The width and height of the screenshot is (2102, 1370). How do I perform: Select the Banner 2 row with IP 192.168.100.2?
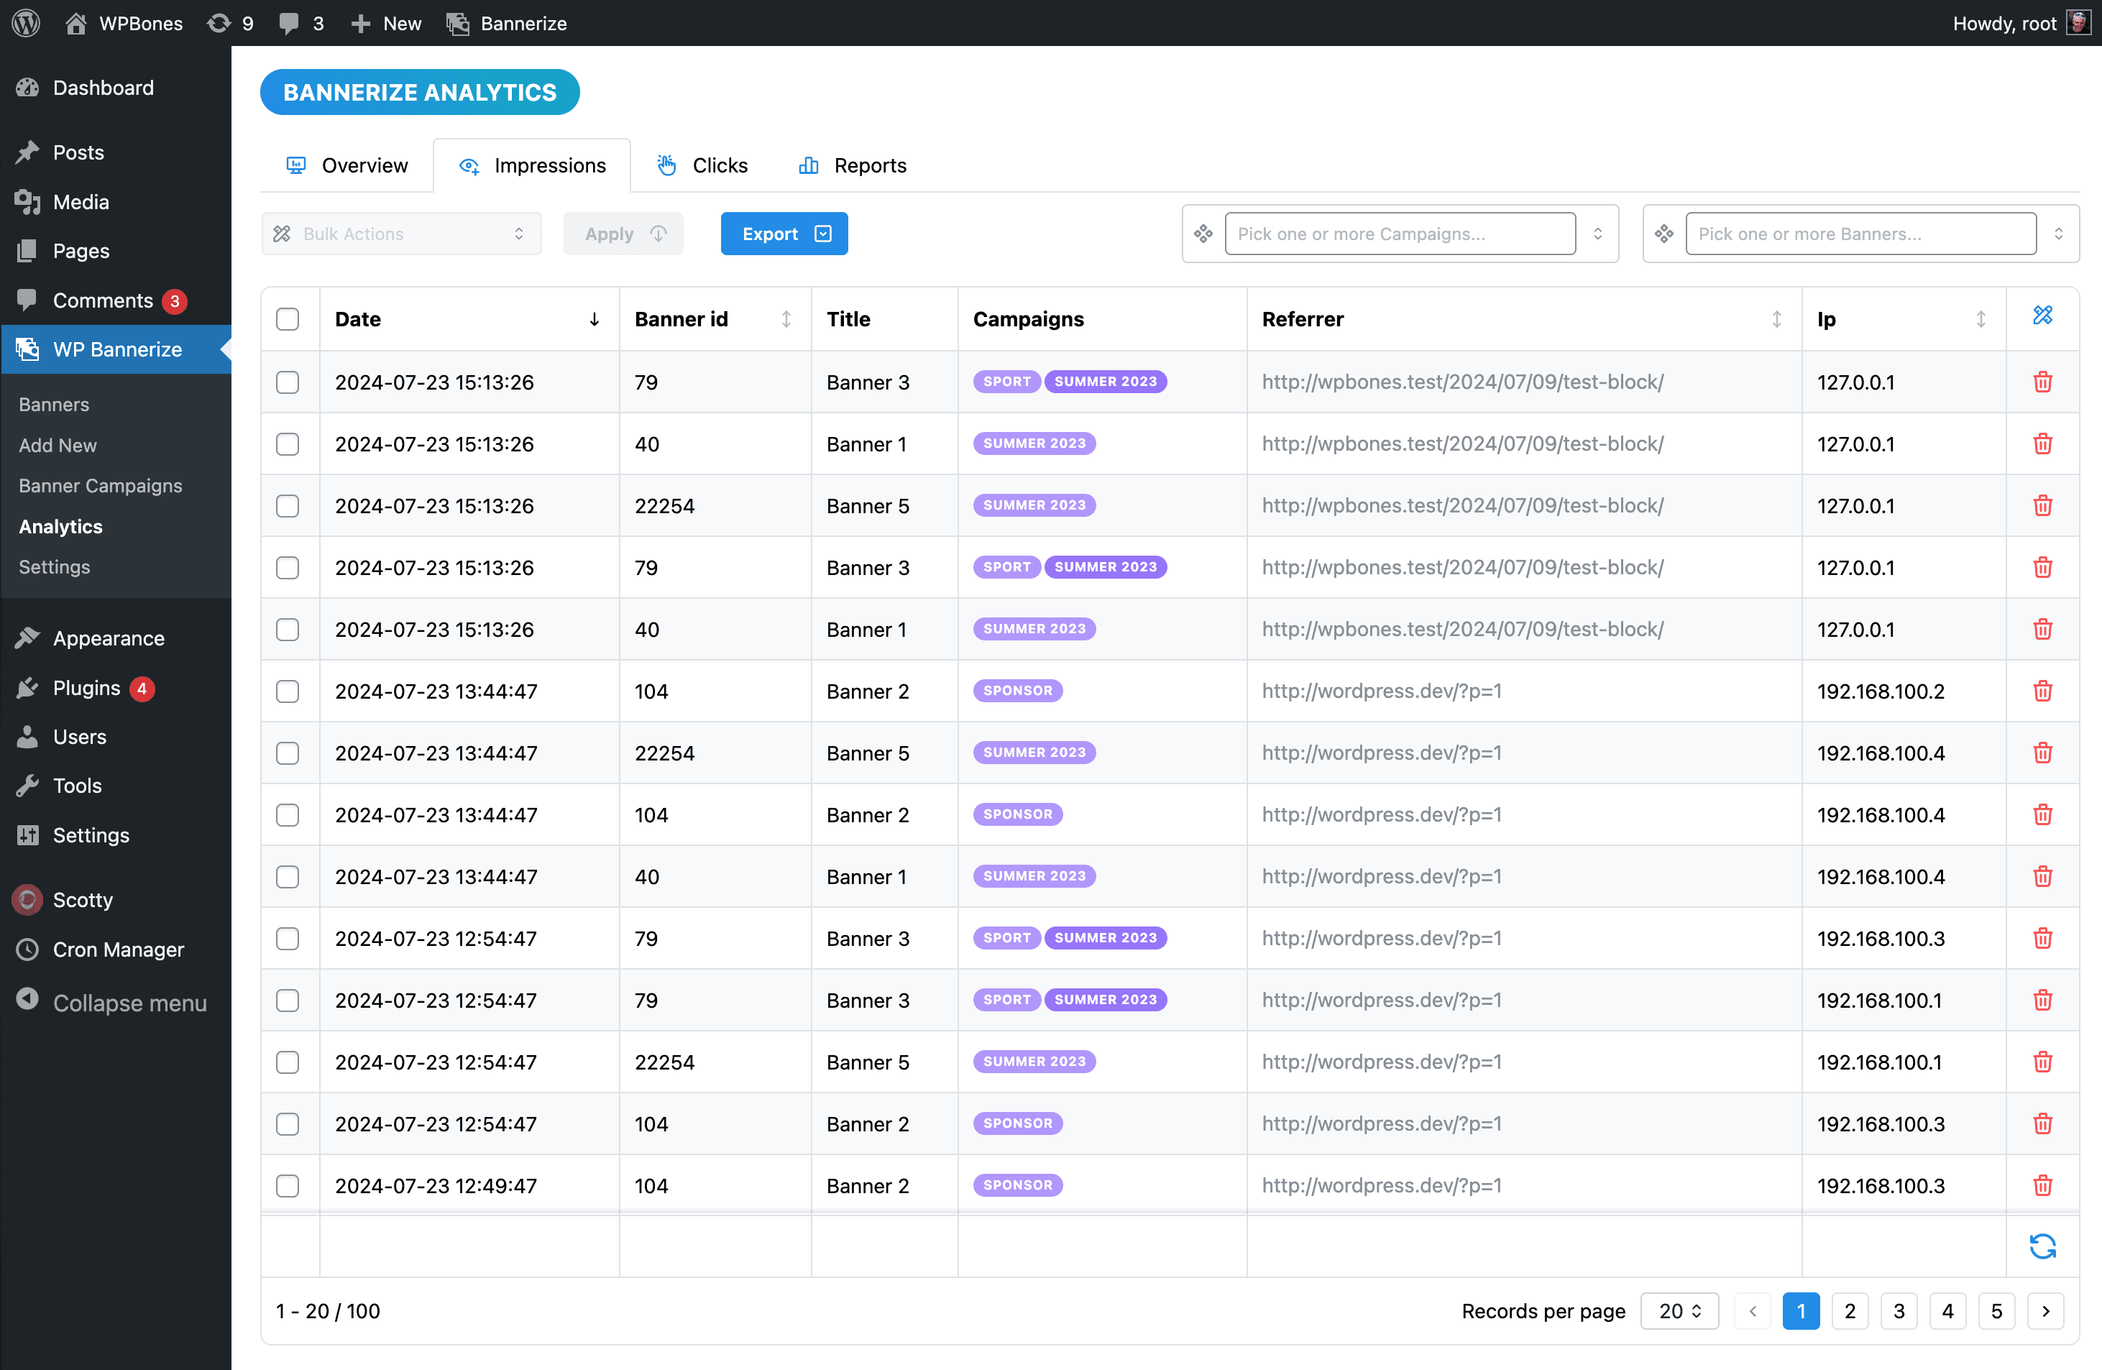pyautogui.click(x=288, y=691)
